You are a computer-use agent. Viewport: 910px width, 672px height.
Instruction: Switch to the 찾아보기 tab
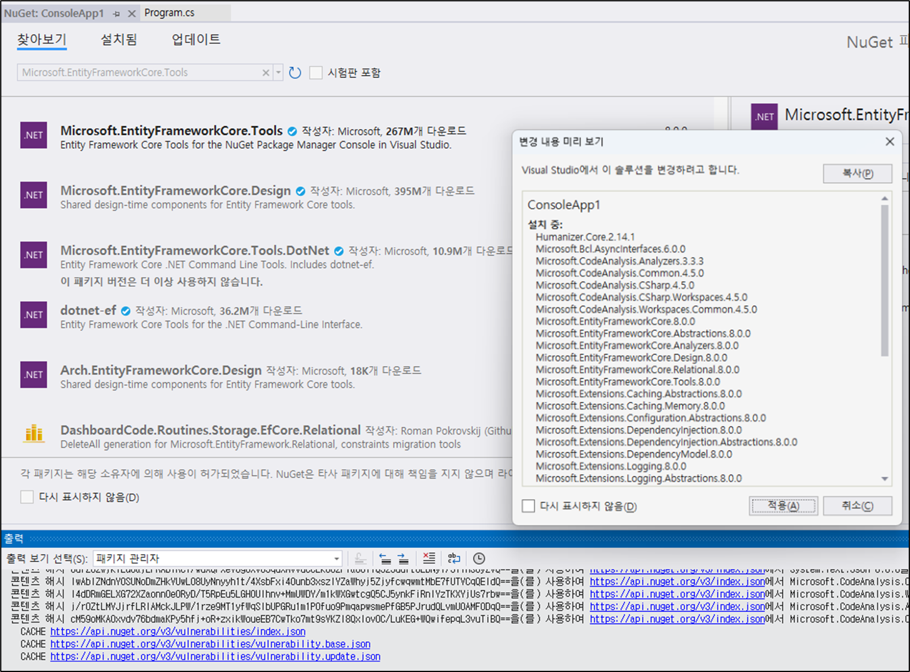[x=42, y=39]
